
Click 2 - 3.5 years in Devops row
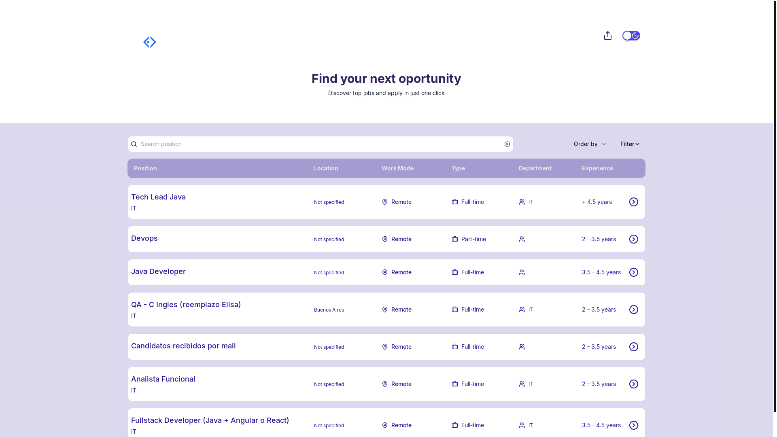pos(599,239)
